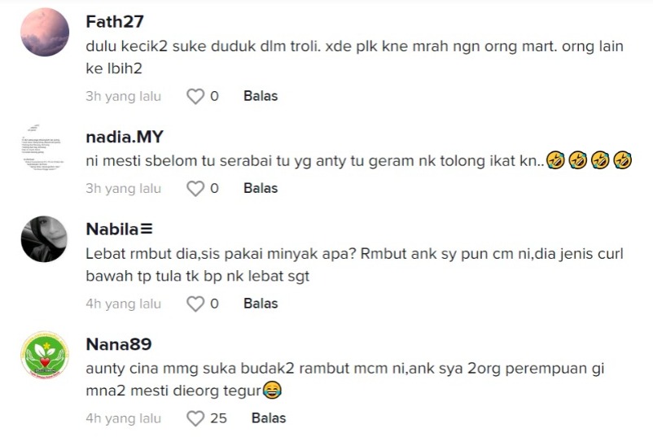
Task: Select the Nana89 username
Action: [119, 345]
